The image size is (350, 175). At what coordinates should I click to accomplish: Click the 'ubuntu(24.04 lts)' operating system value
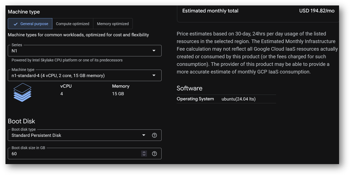tap(238, 99)
